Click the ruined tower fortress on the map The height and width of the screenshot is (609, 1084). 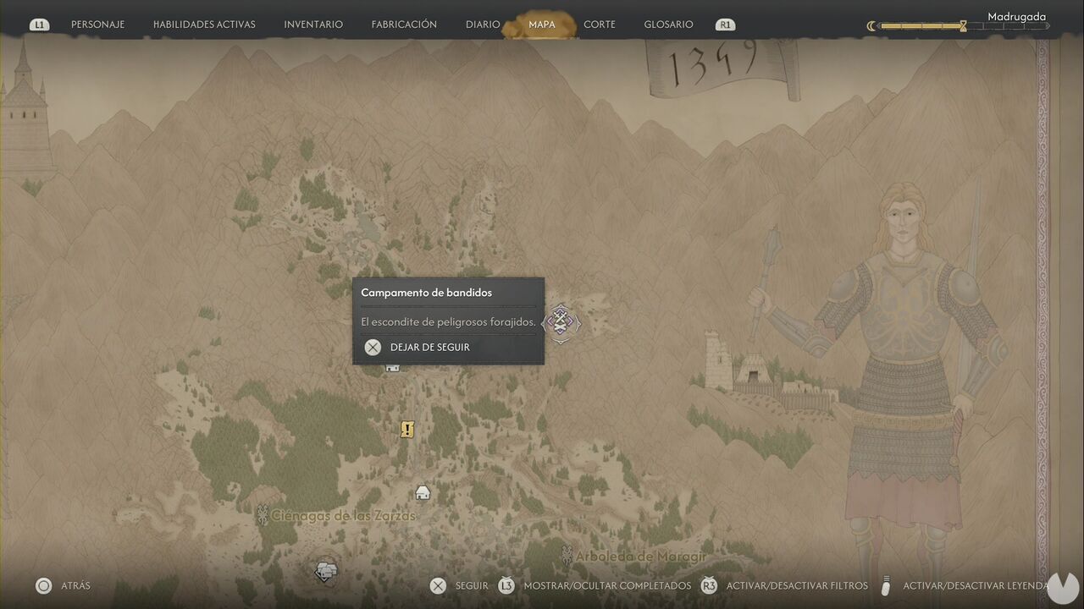pos(771,372)
